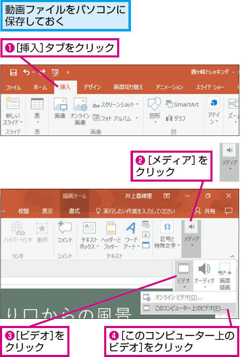The height and width of the screenshot is (357, 251).
Task: Insert 画像 picture icon
Action: pos(60,105)
